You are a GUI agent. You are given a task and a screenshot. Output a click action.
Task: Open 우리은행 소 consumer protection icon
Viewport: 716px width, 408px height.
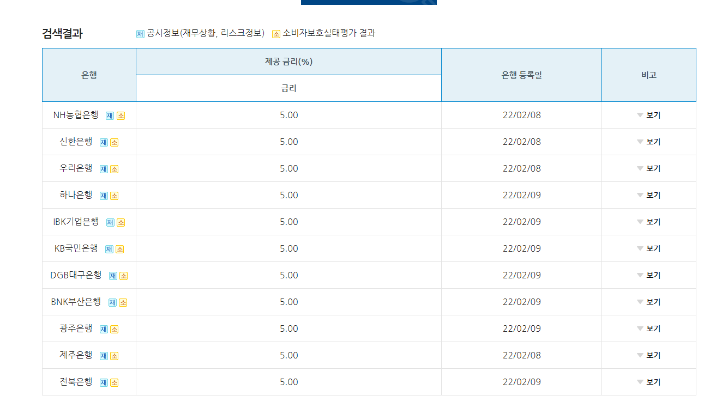tap(114, 169)
